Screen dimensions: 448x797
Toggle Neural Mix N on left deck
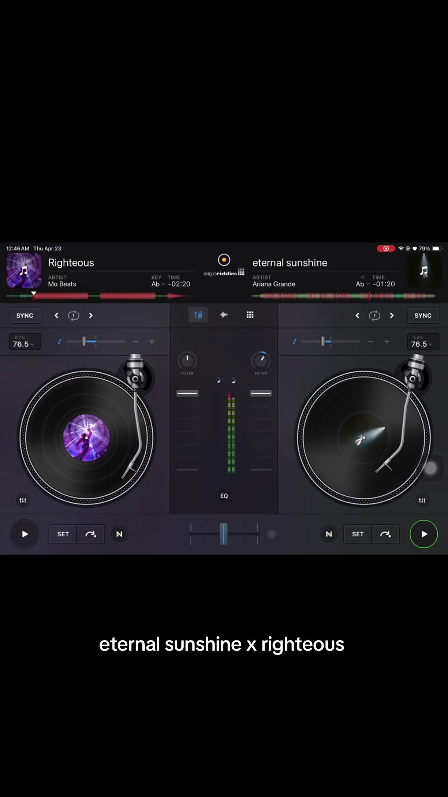119,534
